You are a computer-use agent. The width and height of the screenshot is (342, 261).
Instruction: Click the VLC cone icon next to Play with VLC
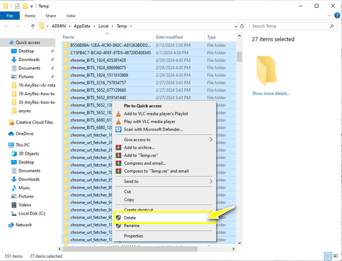click(x=119, y=121)
